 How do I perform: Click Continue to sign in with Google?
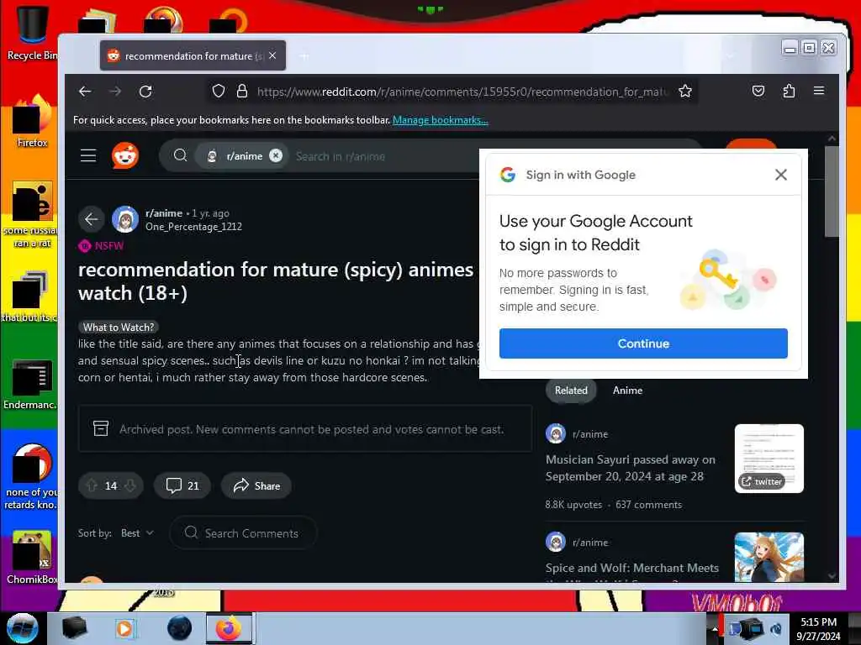point(643,343)
